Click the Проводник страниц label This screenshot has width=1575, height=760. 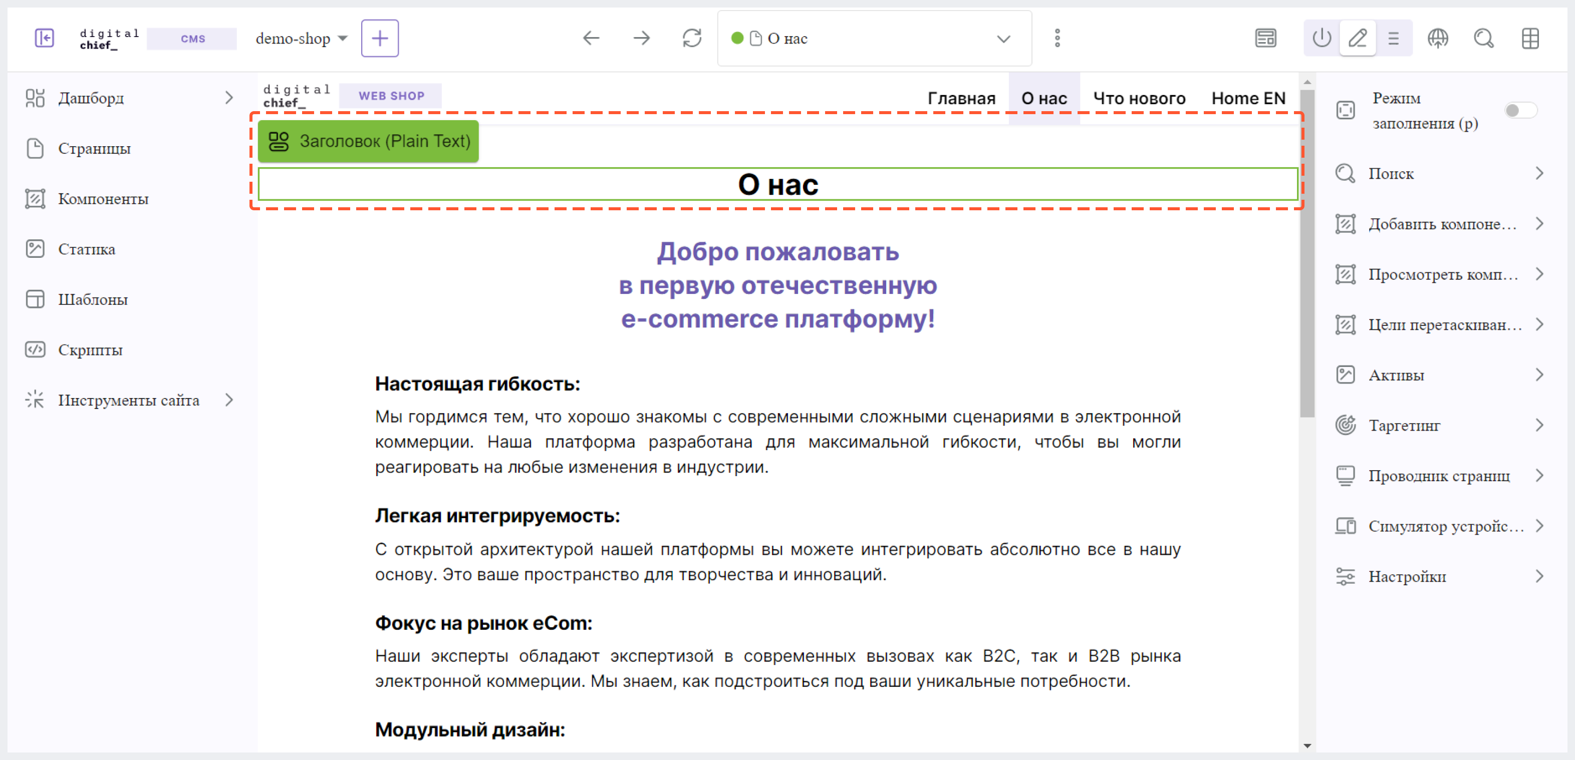point(1439,476)
